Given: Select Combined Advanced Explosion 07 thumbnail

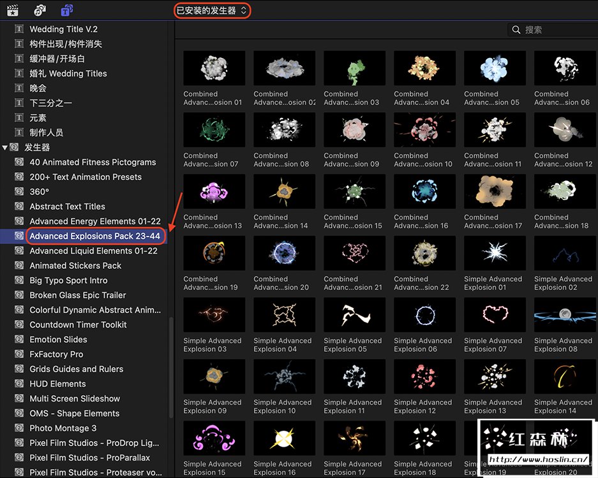Looking at the screenshot, I should (x=214, y=130).
